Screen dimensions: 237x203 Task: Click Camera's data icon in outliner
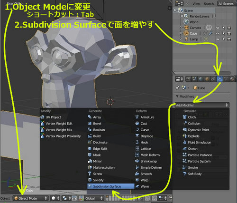(x=209, y=28)
